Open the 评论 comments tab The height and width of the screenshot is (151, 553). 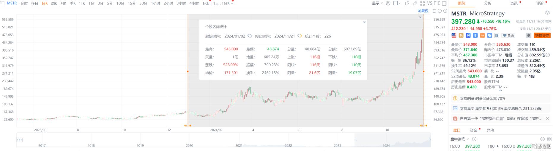(x=540, y=3)
